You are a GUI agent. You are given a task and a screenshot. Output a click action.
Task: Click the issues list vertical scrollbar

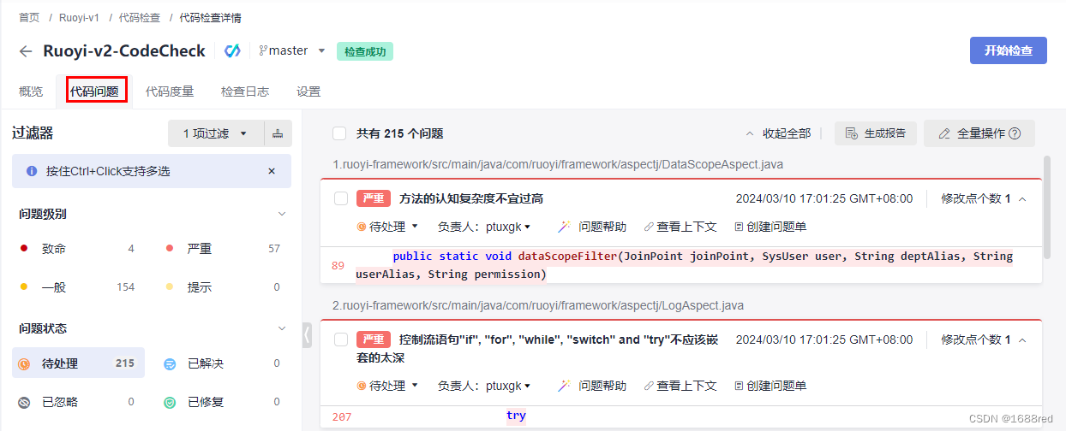click(x=1047, y=206)
